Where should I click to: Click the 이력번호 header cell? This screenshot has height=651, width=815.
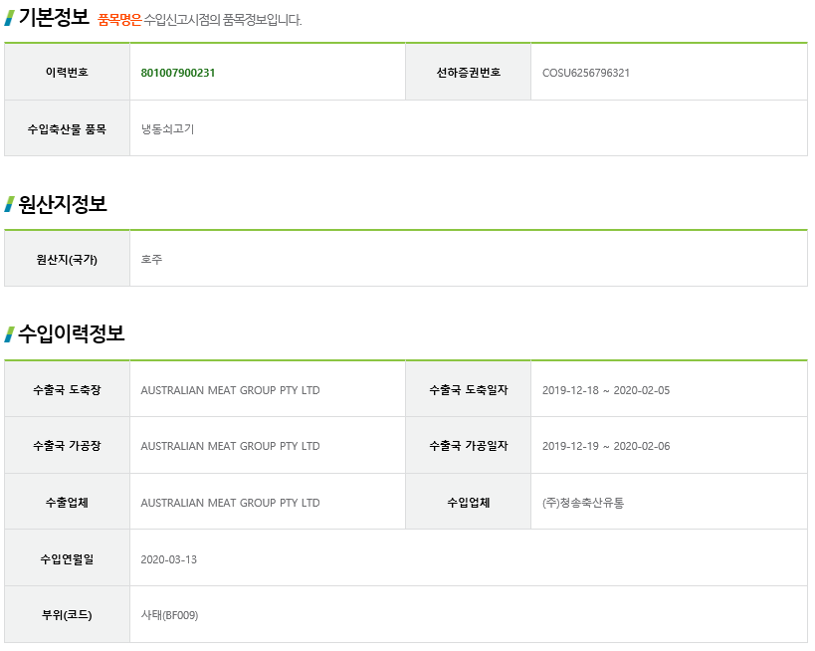[67, 72]
